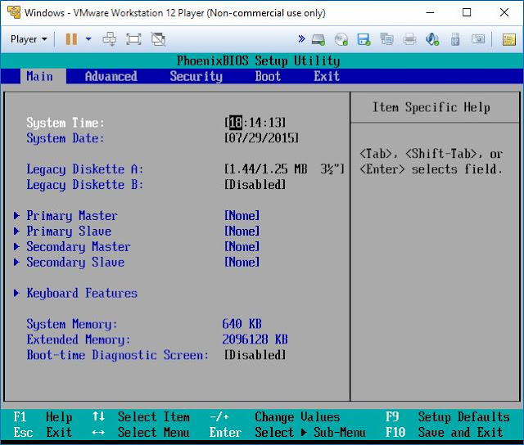Click the camera device icon
Image resolution: width=524 pixels, height=445 pixels.
478,39
